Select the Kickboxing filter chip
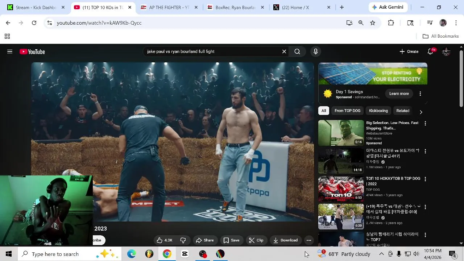The height and width of the screenshot is (261, 464). (378, 111)
